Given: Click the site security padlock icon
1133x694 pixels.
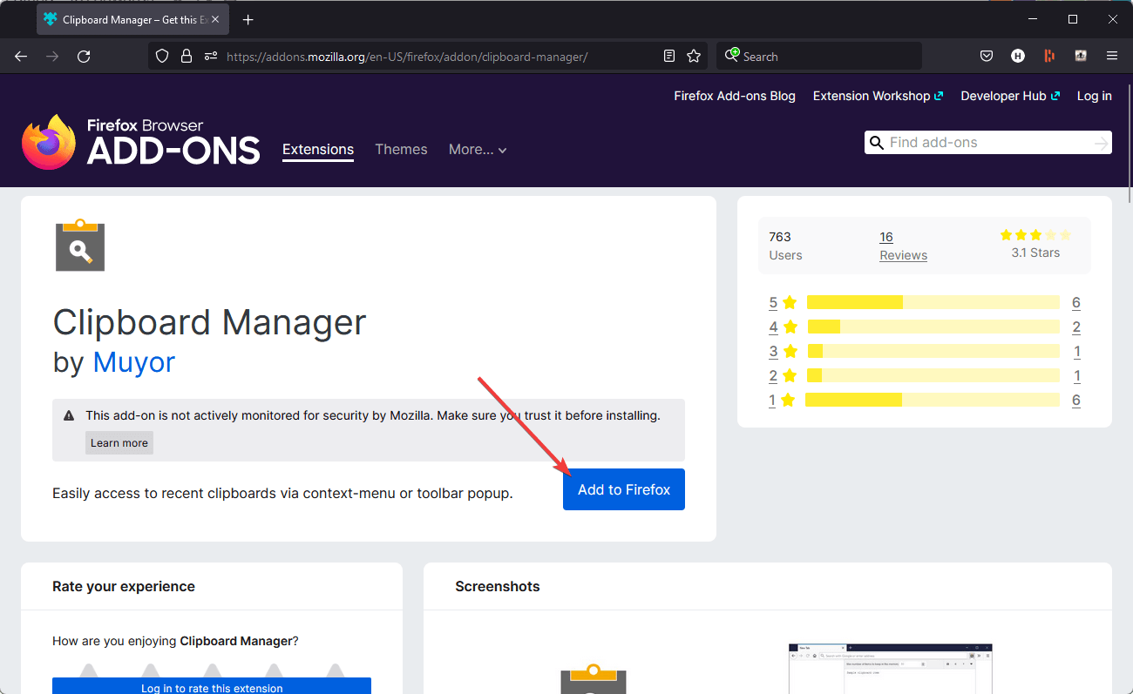Looking at the screenshot, I should (x=186, y=56).
